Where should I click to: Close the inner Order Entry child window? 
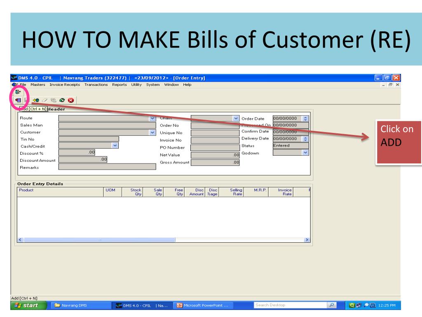click(398, 85)
